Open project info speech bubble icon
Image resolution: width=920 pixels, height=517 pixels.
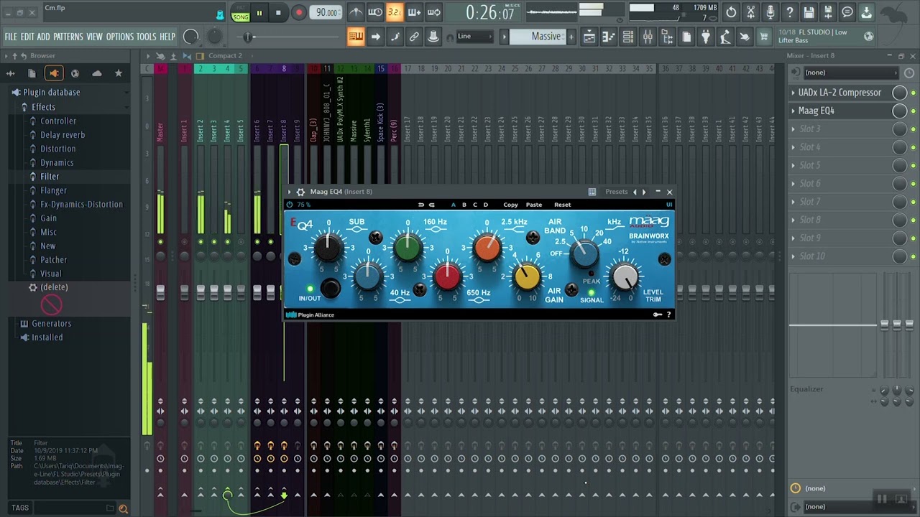pyautogui.click(x=847, y=12)
